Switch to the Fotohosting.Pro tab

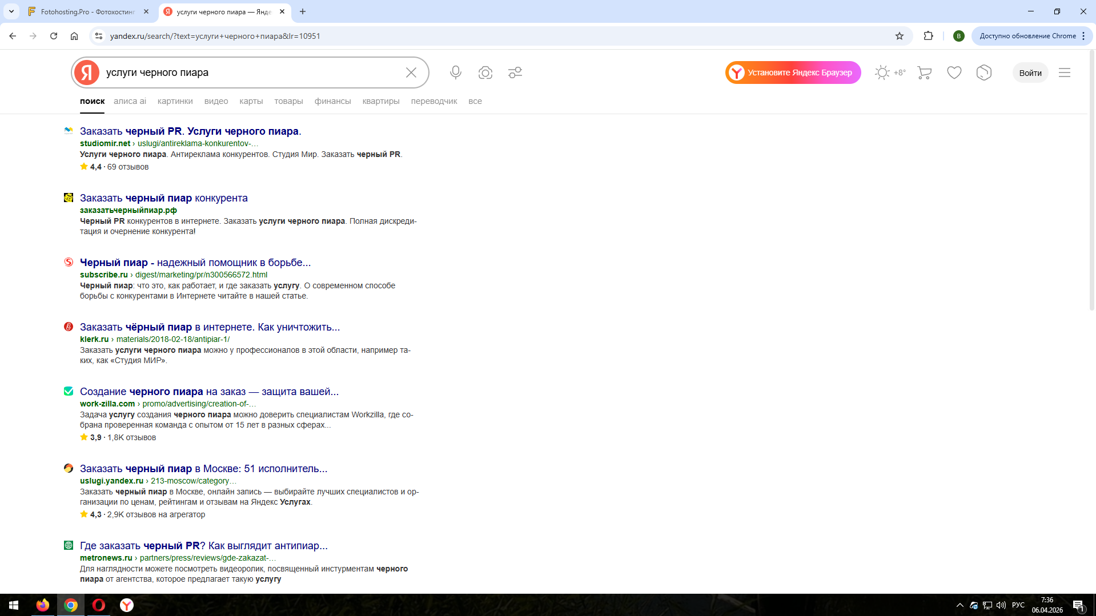click(89, 11)
